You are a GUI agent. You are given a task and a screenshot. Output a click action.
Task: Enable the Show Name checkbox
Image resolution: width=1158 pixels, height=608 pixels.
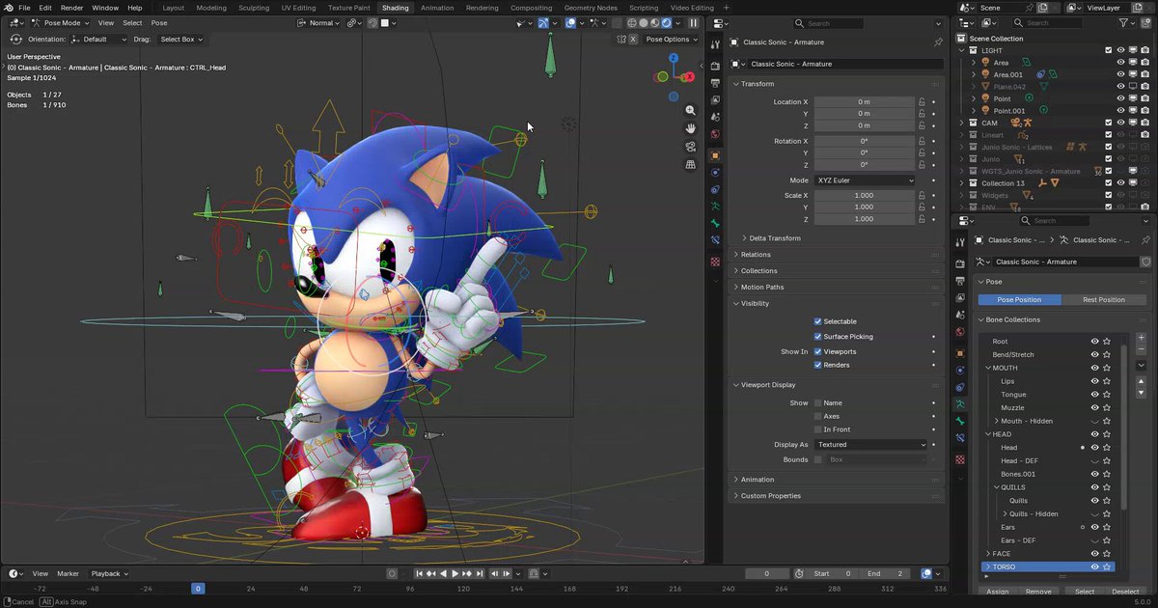tap(818, 402)
